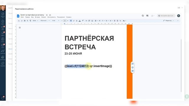The width and height of the screenshot is (189, 106).
Task: Star the document title
Action: tap(47, 15)
